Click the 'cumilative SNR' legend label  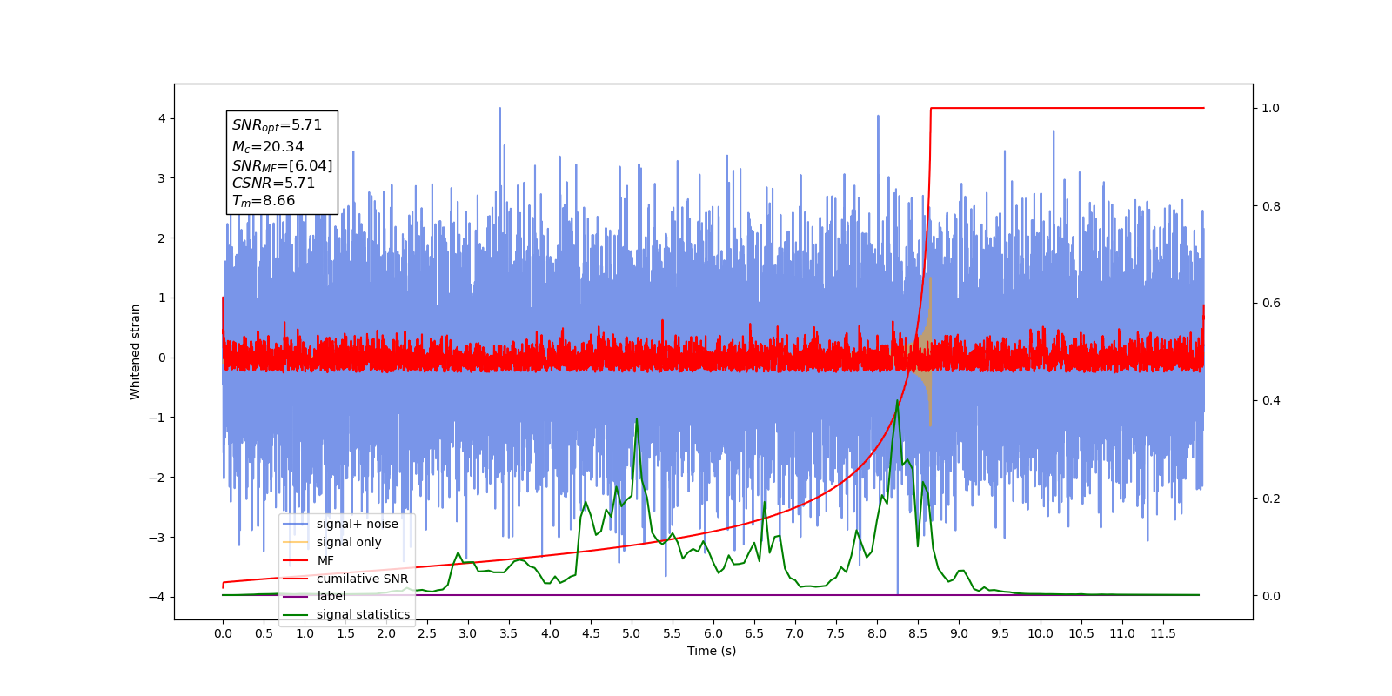pos(362,579)
